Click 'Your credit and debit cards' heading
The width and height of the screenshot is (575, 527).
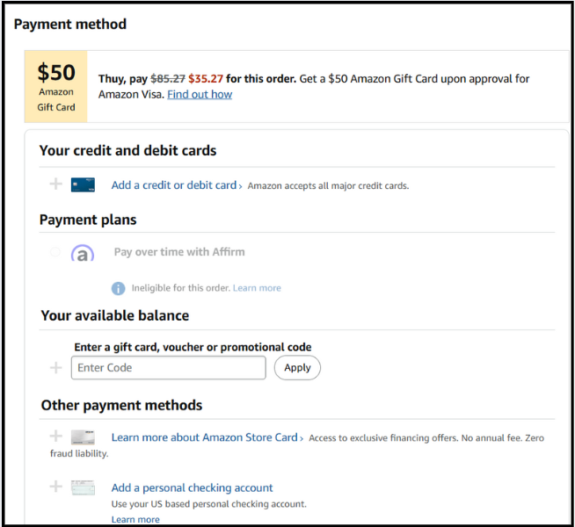[128, 150]
